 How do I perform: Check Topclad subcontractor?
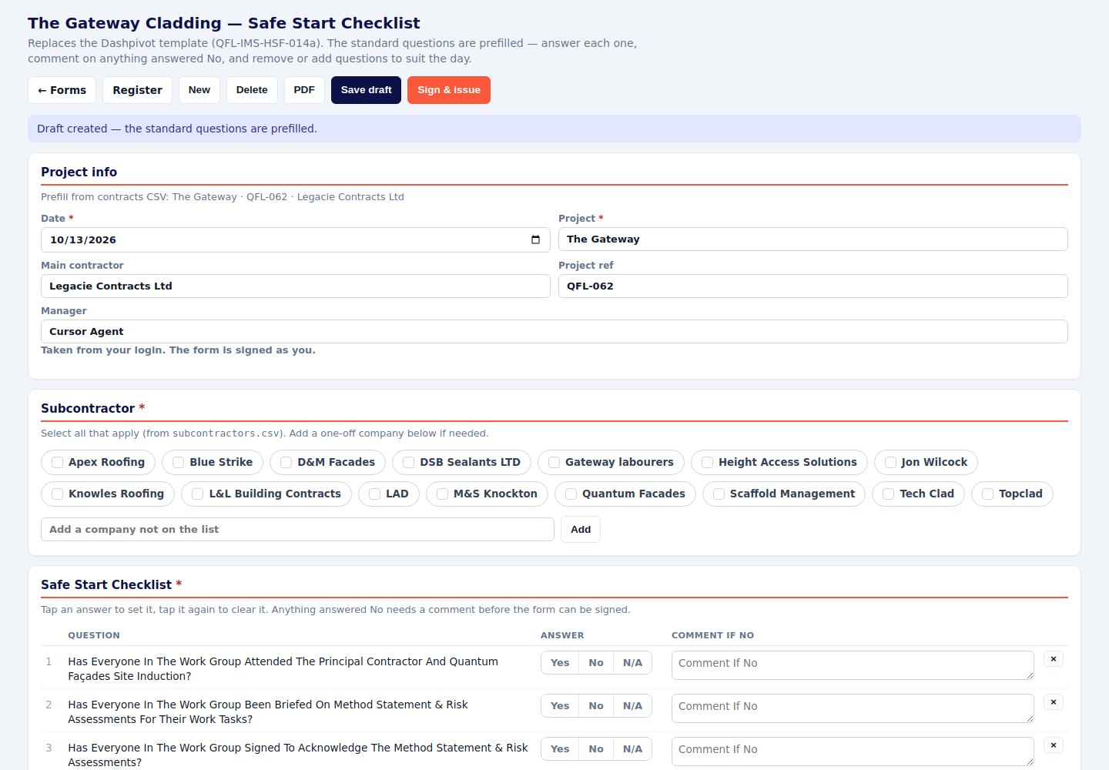click(x=988, y=494)
